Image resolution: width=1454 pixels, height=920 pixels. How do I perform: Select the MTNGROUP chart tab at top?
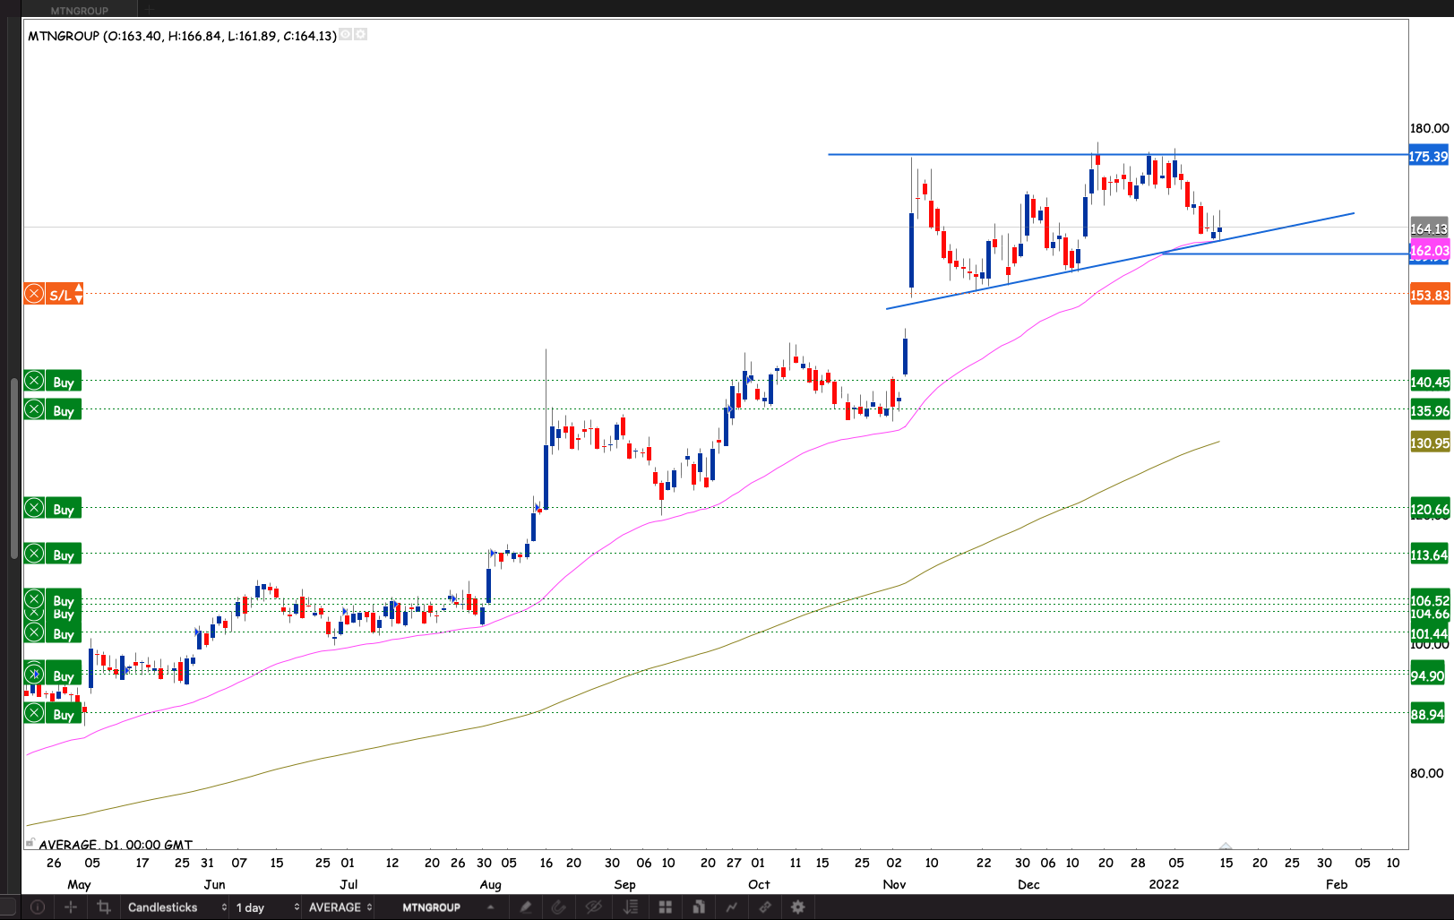click(x=79, y=10)
